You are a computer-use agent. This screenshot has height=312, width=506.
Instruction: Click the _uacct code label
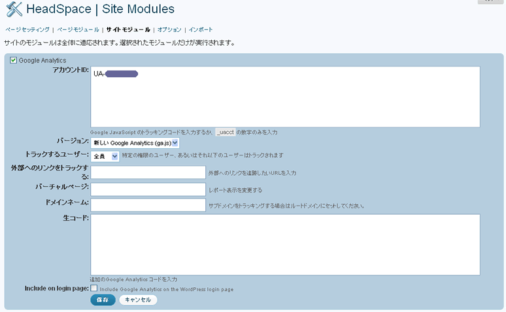[226, 132]
